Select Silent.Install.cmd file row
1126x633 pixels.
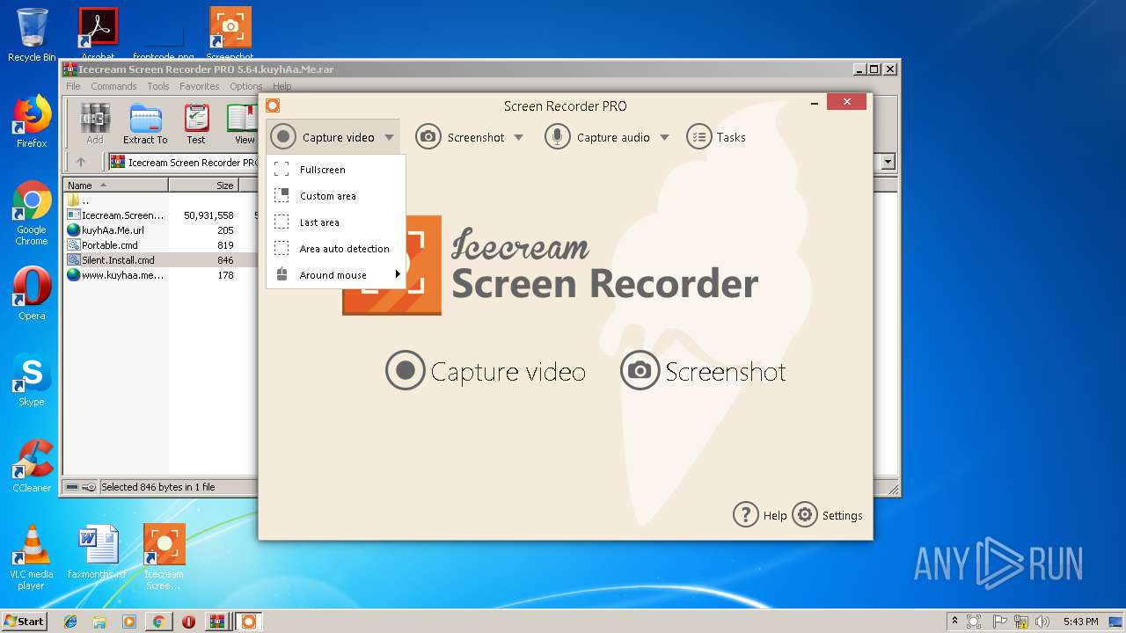tap(159, 260)
